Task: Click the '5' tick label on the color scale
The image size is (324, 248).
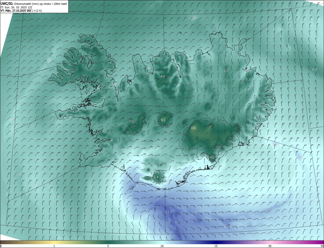Action: point(108,246)
